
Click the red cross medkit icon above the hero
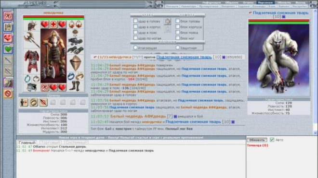[x=53, y=24]
